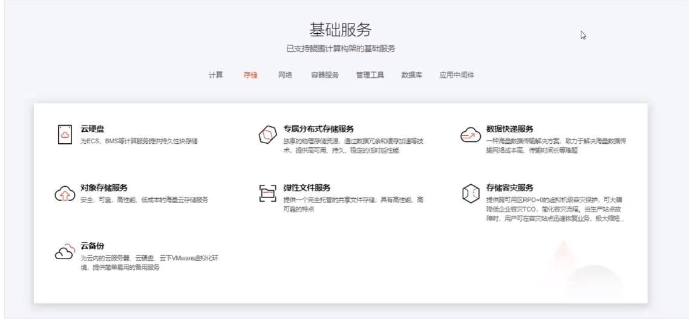Select the 数据库 tab
Screen dimensions: 689x319
(412, 75)
